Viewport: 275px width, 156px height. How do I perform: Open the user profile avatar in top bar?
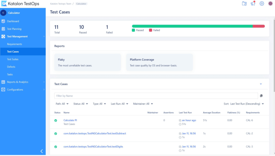(270, 3)
